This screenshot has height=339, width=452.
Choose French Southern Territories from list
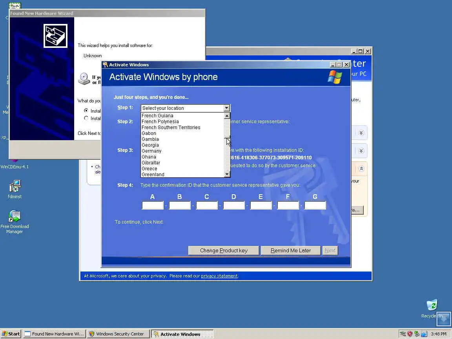tap(182, 128)
